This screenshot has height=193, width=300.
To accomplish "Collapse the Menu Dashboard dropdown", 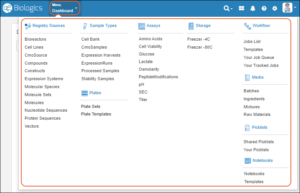I will (65, 8).
